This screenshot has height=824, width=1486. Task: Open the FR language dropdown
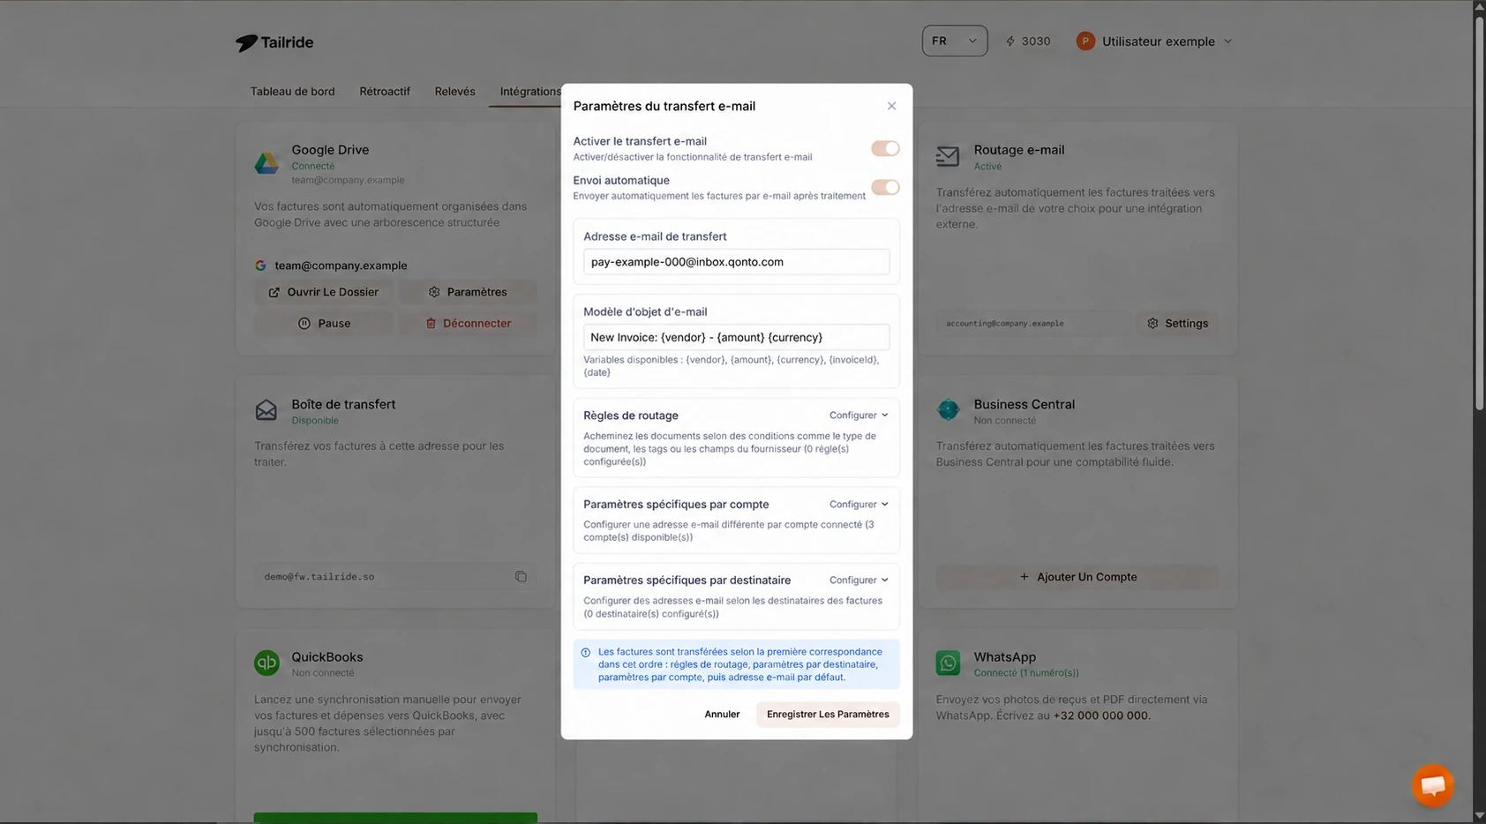(x=955, y=41)
